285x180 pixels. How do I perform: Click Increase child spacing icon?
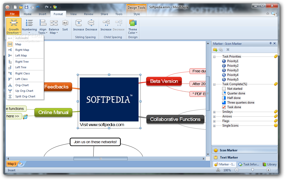[x=106, y=23]
